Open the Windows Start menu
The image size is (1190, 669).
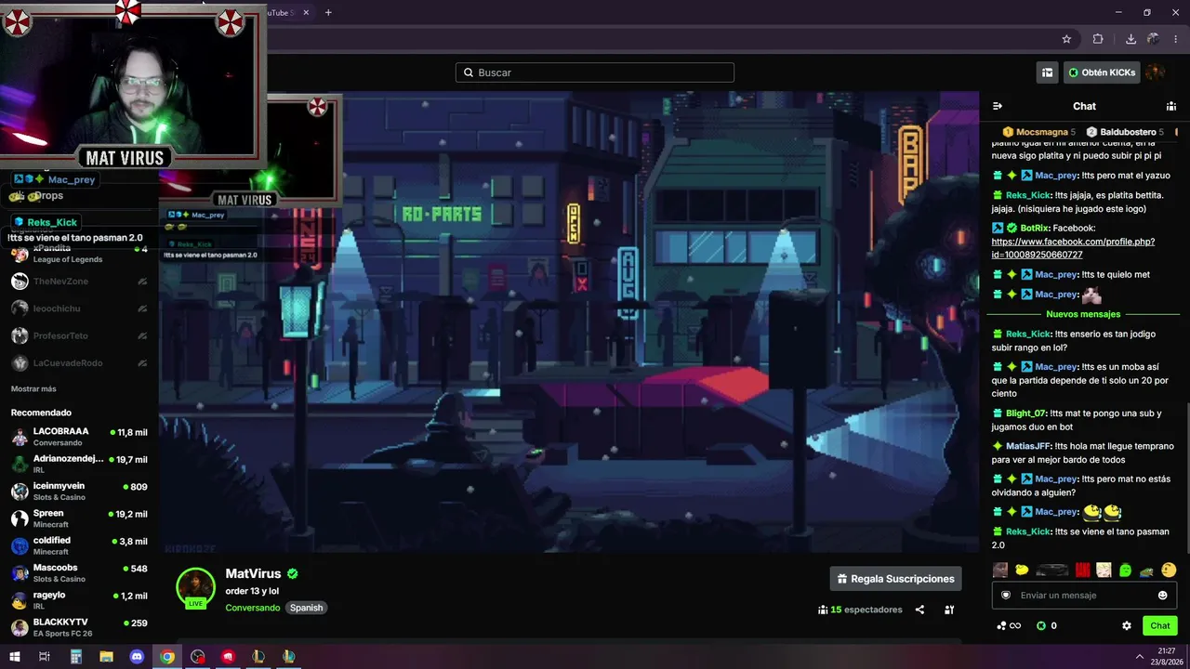15,657
